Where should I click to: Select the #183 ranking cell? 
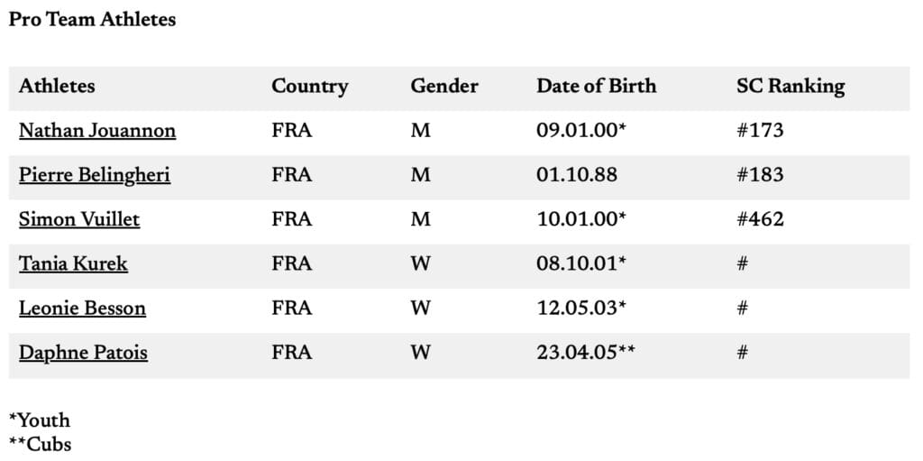(x=760, y=175)
